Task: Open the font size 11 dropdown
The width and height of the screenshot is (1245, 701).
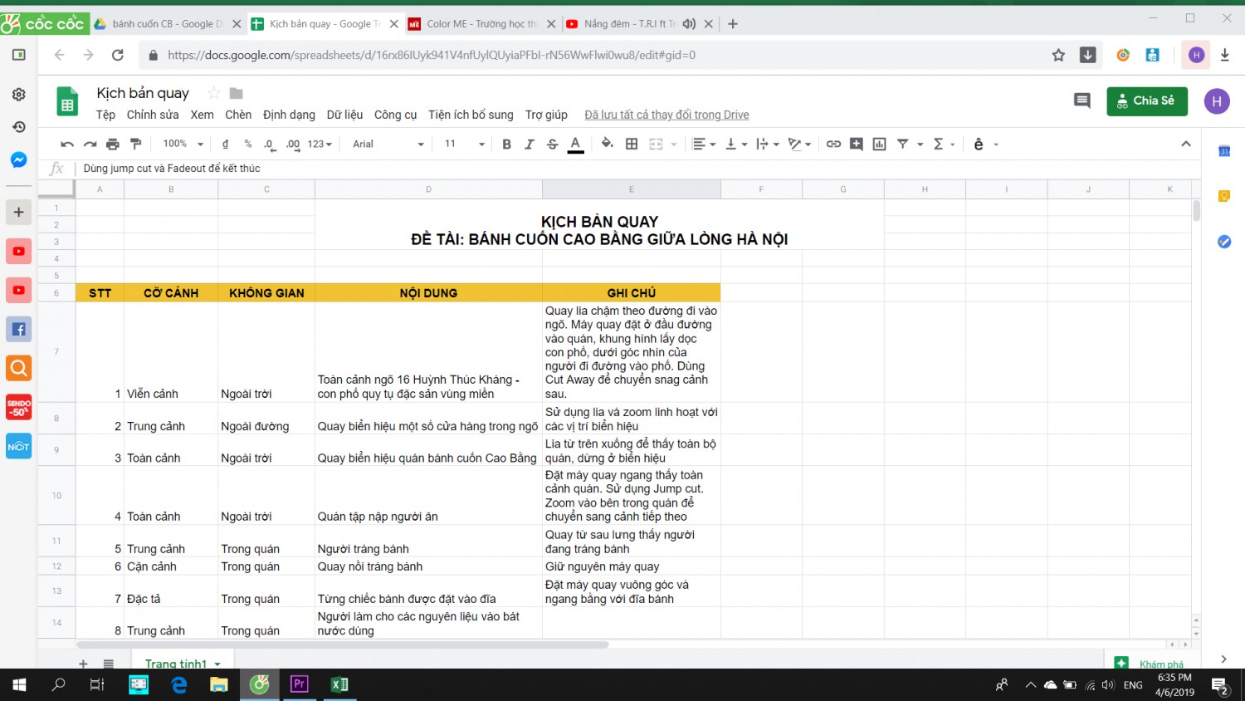Action: 464,145
